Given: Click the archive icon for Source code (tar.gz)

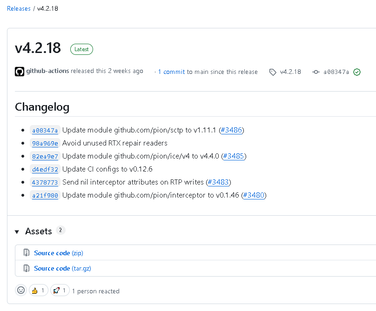Looking at the screenshot, I should [27, 268].
